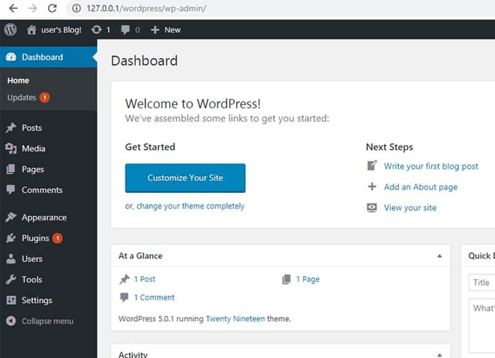
Task: Click the Customize Your Site button
Action: pyautogui.click(x=185, y=177)
